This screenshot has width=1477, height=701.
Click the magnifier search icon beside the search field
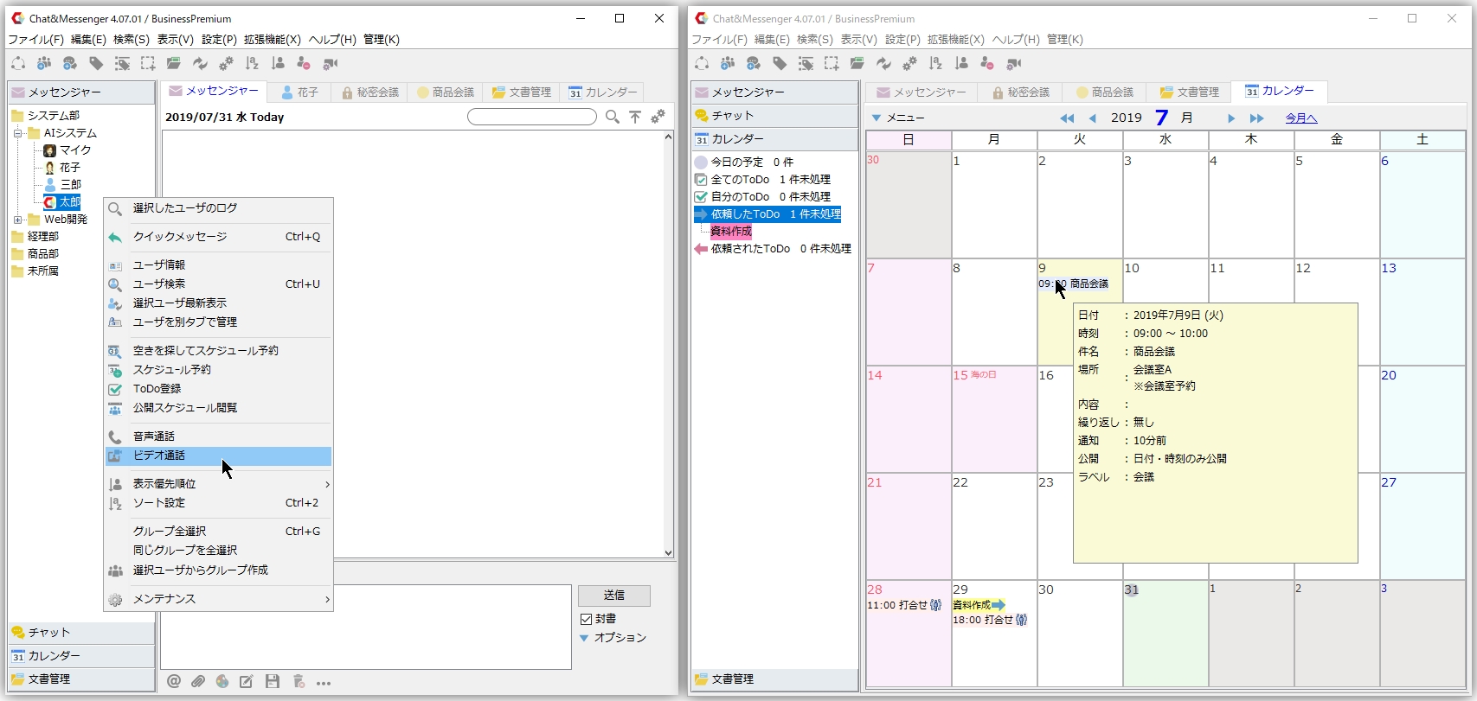[x=613, y=117]
